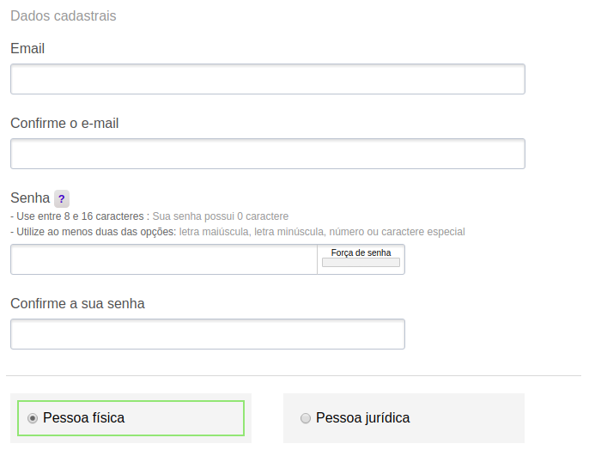Screen dimensions: 595x456
Task: Focus the Confirme a sua senha field
Action: (x=207, y=334)
